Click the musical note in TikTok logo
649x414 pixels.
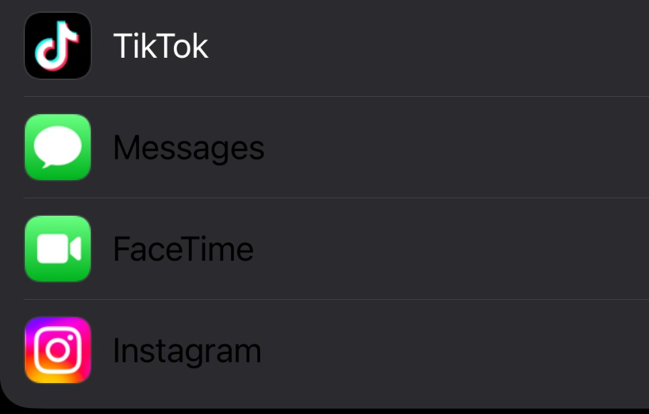(x=57, y=46)
